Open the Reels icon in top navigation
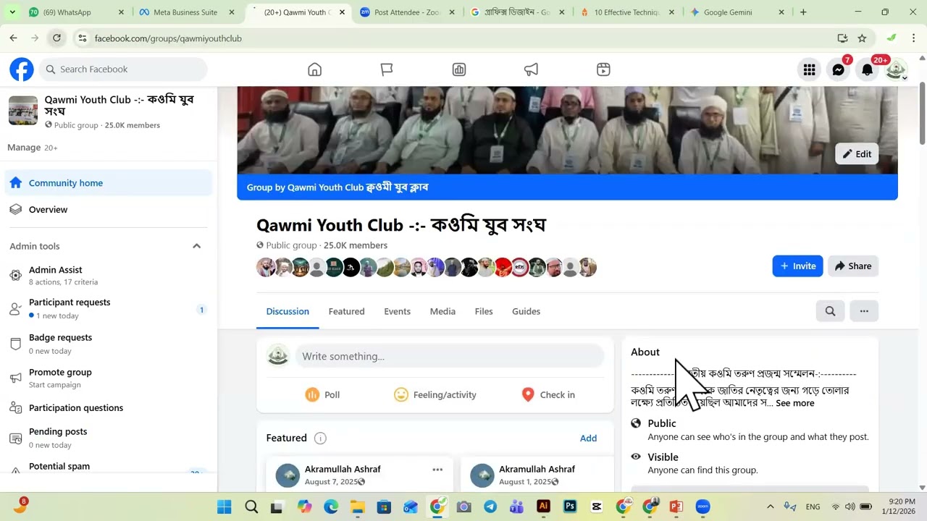927x521 pixels. tap(603, 69)
